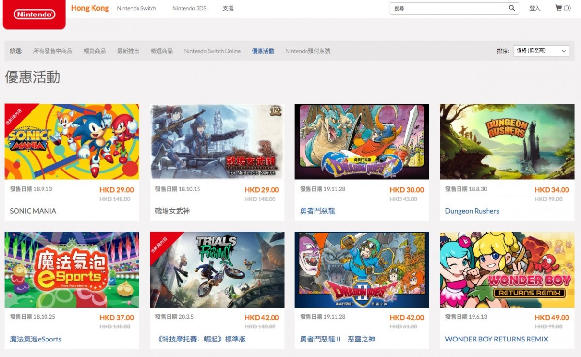Screen dimensions: 581x357
Task: Click the 登入 login link
Action: pos(535,8)
